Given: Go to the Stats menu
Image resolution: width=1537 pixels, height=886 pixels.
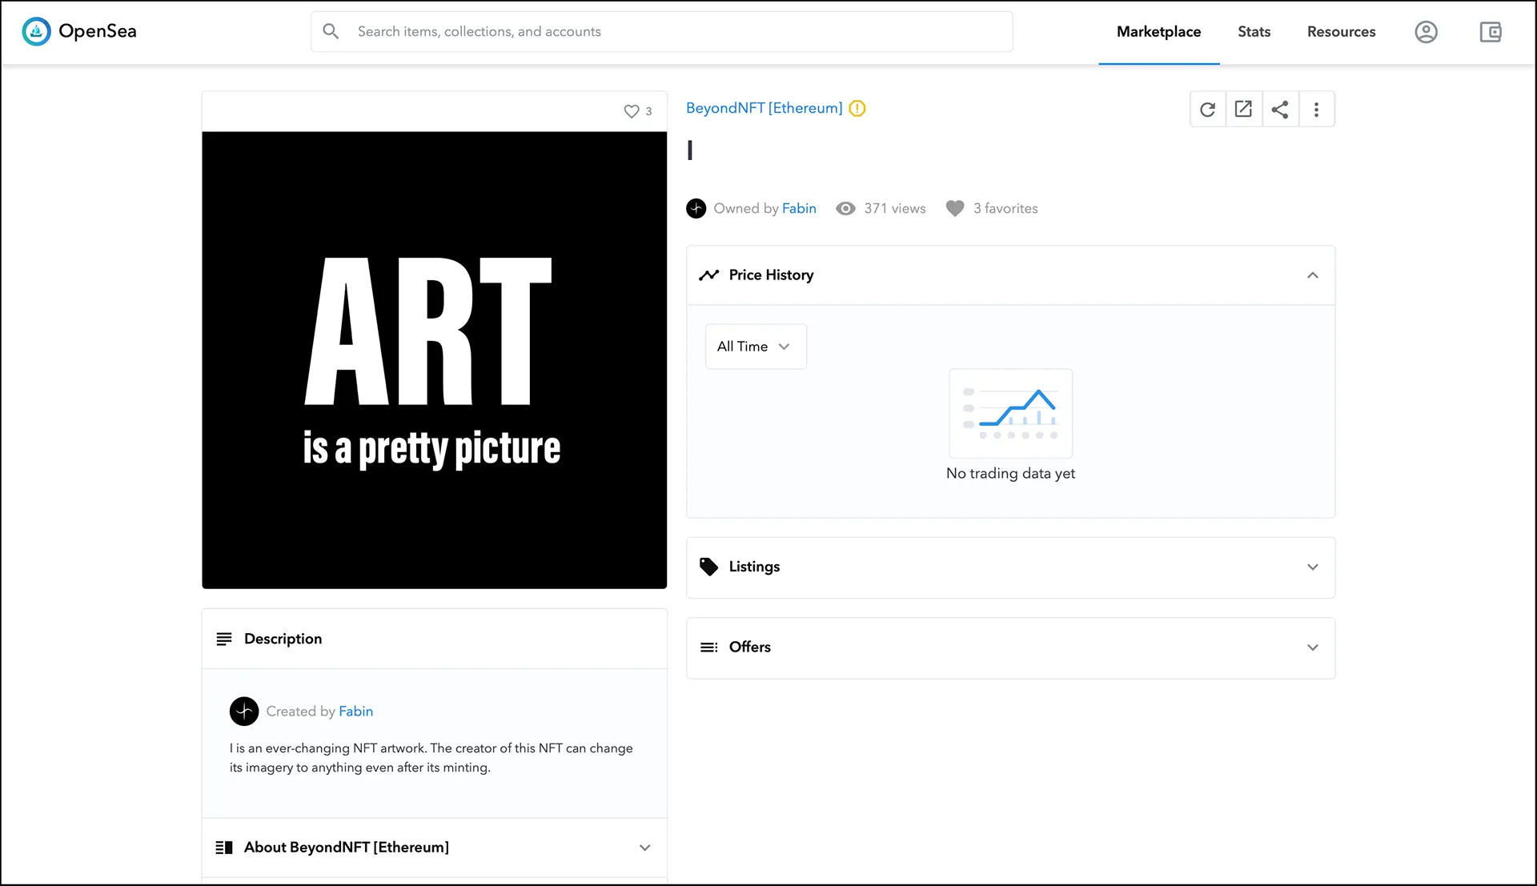Looking at the screenshot, I should pyautogui.click(x=1254, y=32).
